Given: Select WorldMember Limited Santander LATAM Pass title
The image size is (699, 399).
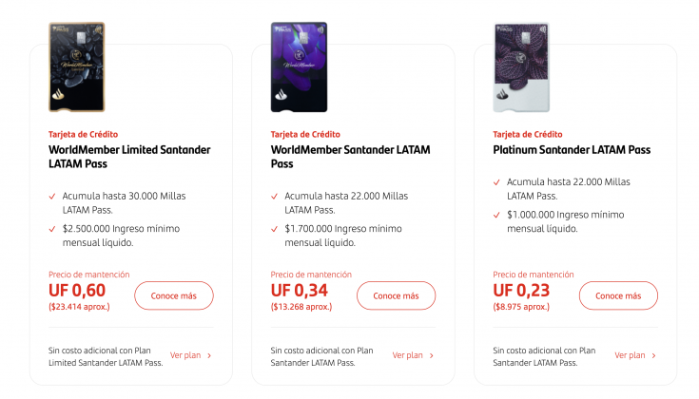Looking at the screenshot, I should click(129, 157).
